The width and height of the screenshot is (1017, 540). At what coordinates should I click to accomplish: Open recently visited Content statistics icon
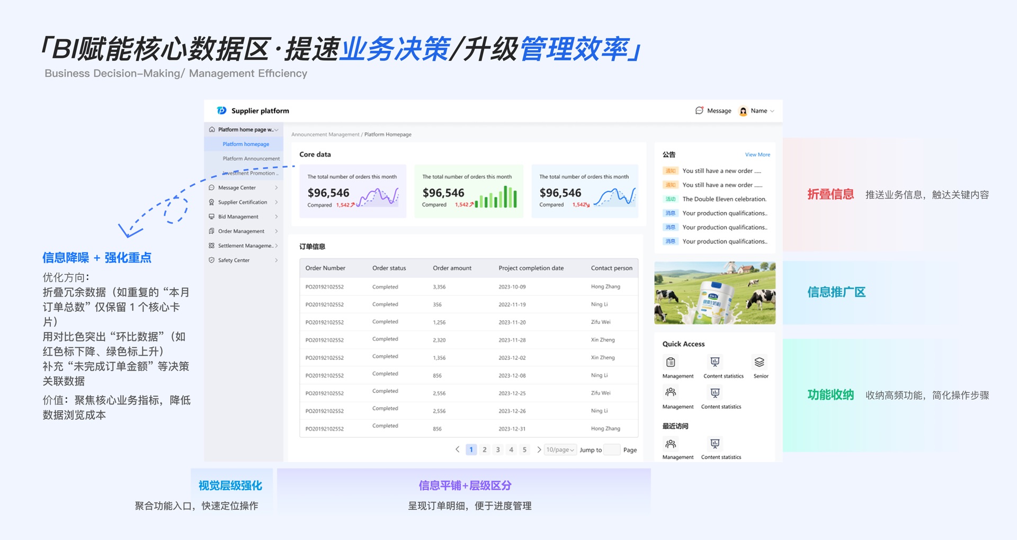[x=715, y=444]
